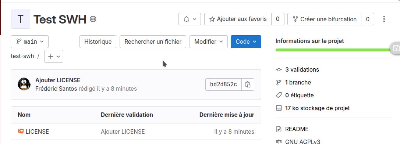Click the Informations sur le projet heading
Viewport: 400px width, 144px height.
coord(310,41)
